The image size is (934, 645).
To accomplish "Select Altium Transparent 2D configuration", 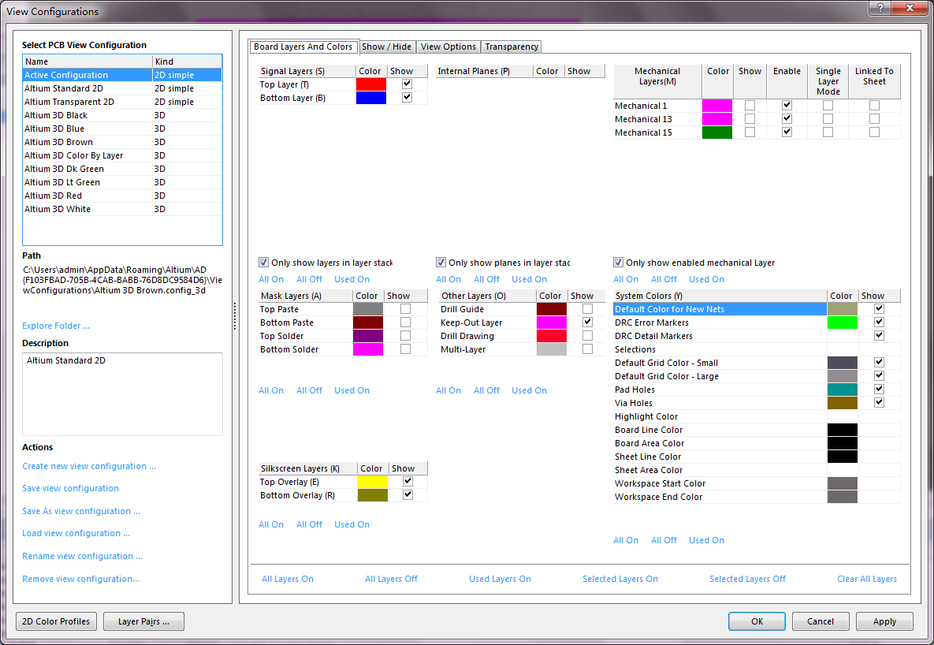I will coord(122,102).
